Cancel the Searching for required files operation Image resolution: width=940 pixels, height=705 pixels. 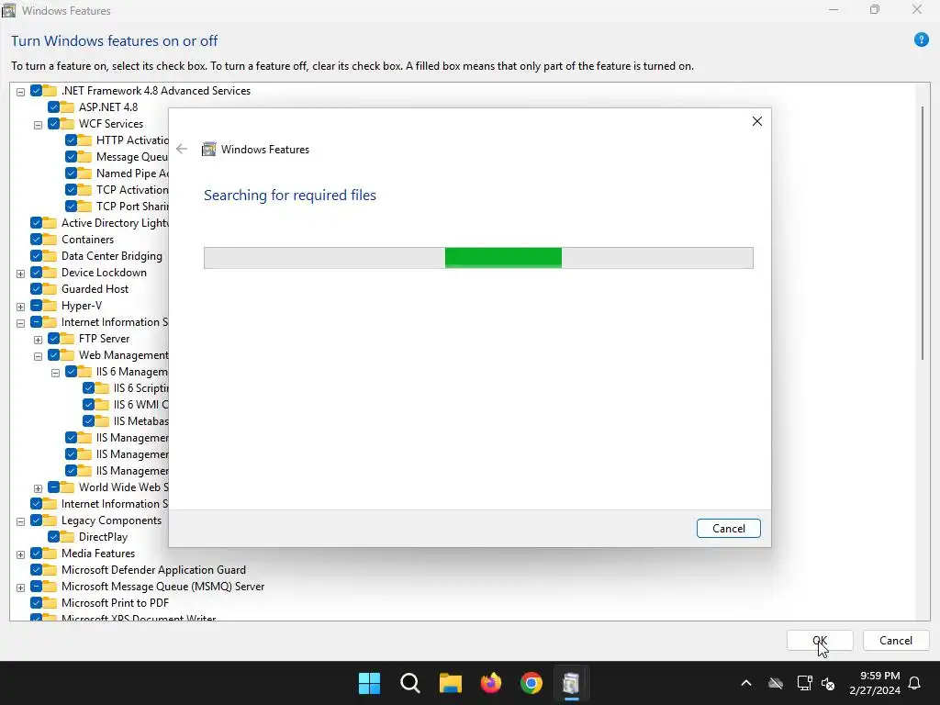coord(728,528)
